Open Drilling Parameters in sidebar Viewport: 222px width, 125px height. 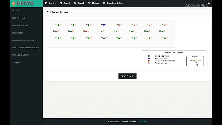(x=21, y=26)
